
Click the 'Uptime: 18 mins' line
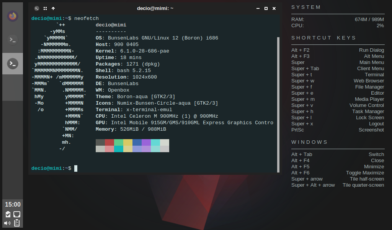(119, 58)
